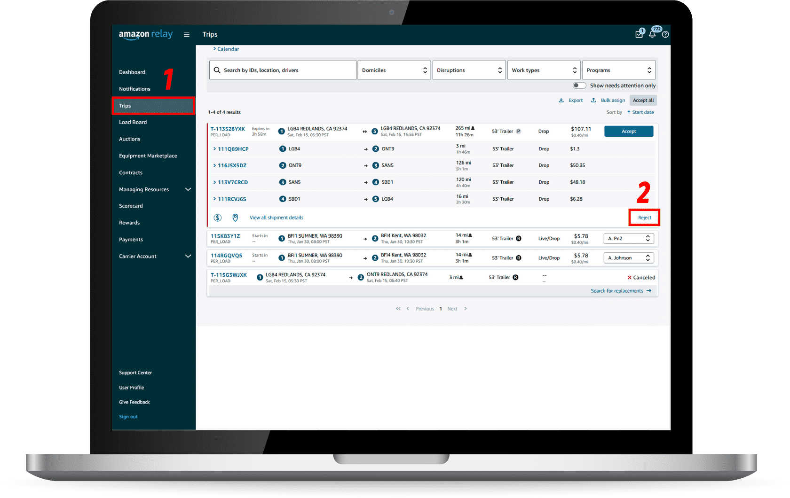Image resolution: width=790 pixels, height=498 pixels.
Task: Open the hamburger menu icon
Action: (x=187, y=34)
